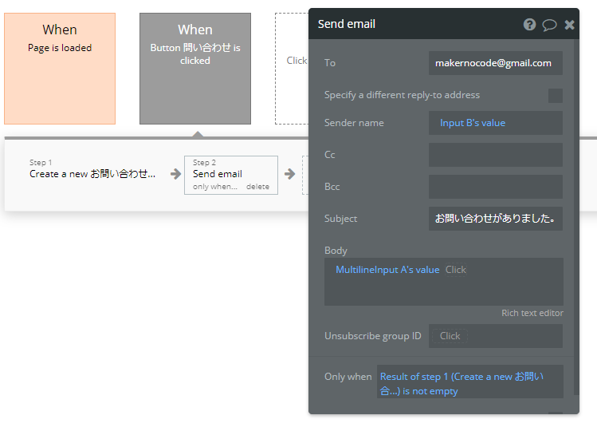Open the help question mark icon
This screenshot has height=435, width=597.
pyautogui.click(x=529, y=25)
